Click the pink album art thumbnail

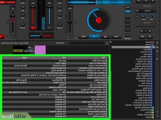click(40, 50)
